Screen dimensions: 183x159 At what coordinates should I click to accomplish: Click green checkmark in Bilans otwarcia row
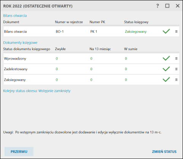(x=166, y=31)
